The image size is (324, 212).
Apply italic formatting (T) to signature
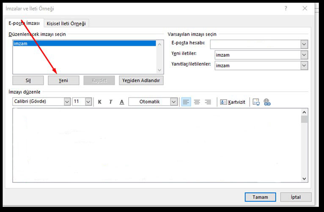point(110,102)
